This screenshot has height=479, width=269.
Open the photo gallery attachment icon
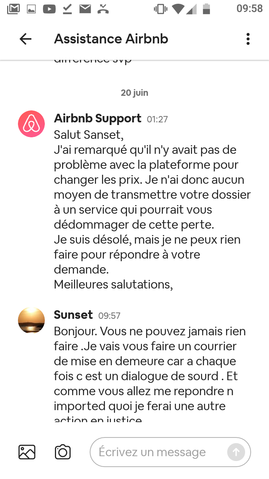pos(27,452)
